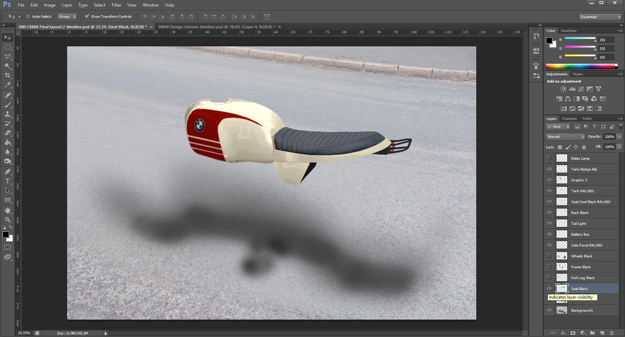Image resolution: width=625 pixels, height=337 pixels.
Task: Select the Rectangle shape tool
Action: [x=8, y=200]
